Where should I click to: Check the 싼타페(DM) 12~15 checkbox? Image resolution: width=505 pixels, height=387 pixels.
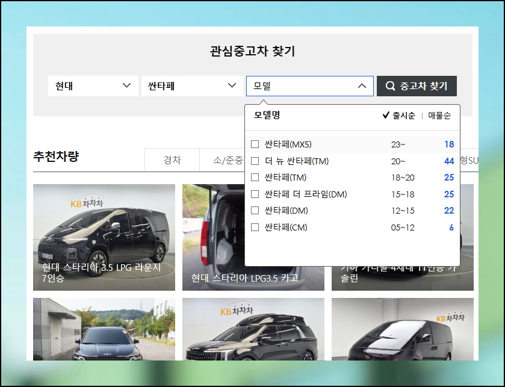click(x=255, y=211)
